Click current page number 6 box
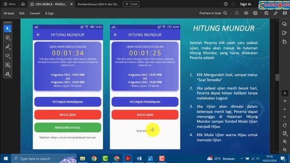This screenshot has width=290, height=163. click(x=285, y=93)
